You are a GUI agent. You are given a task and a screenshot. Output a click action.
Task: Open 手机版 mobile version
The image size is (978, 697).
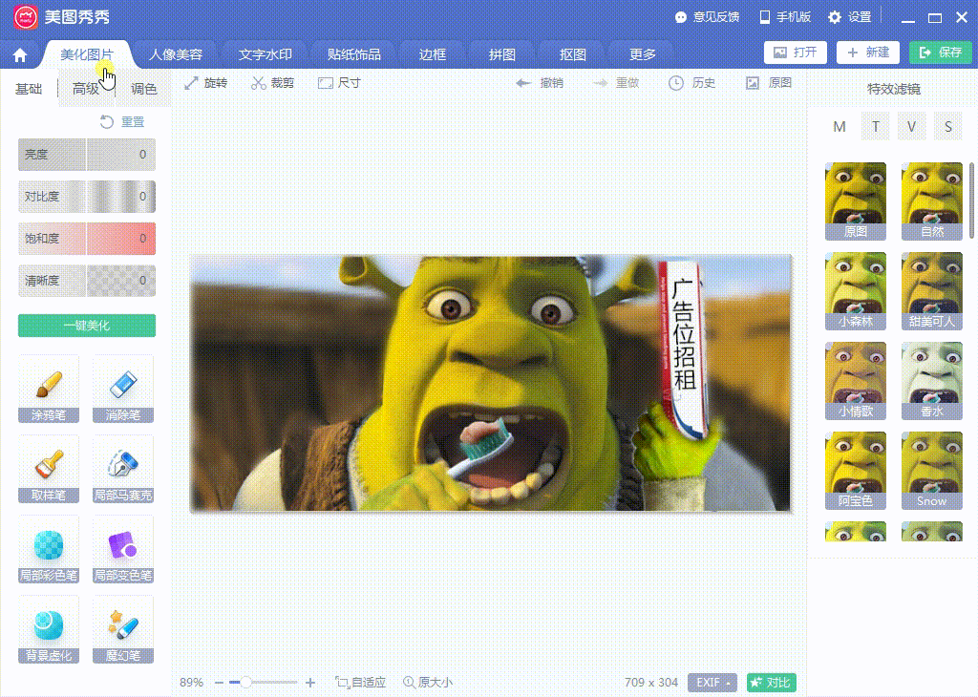tap(785, 17)
